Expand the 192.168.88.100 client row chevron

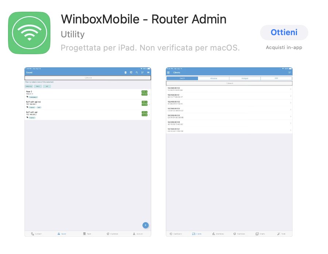point(291,89)
